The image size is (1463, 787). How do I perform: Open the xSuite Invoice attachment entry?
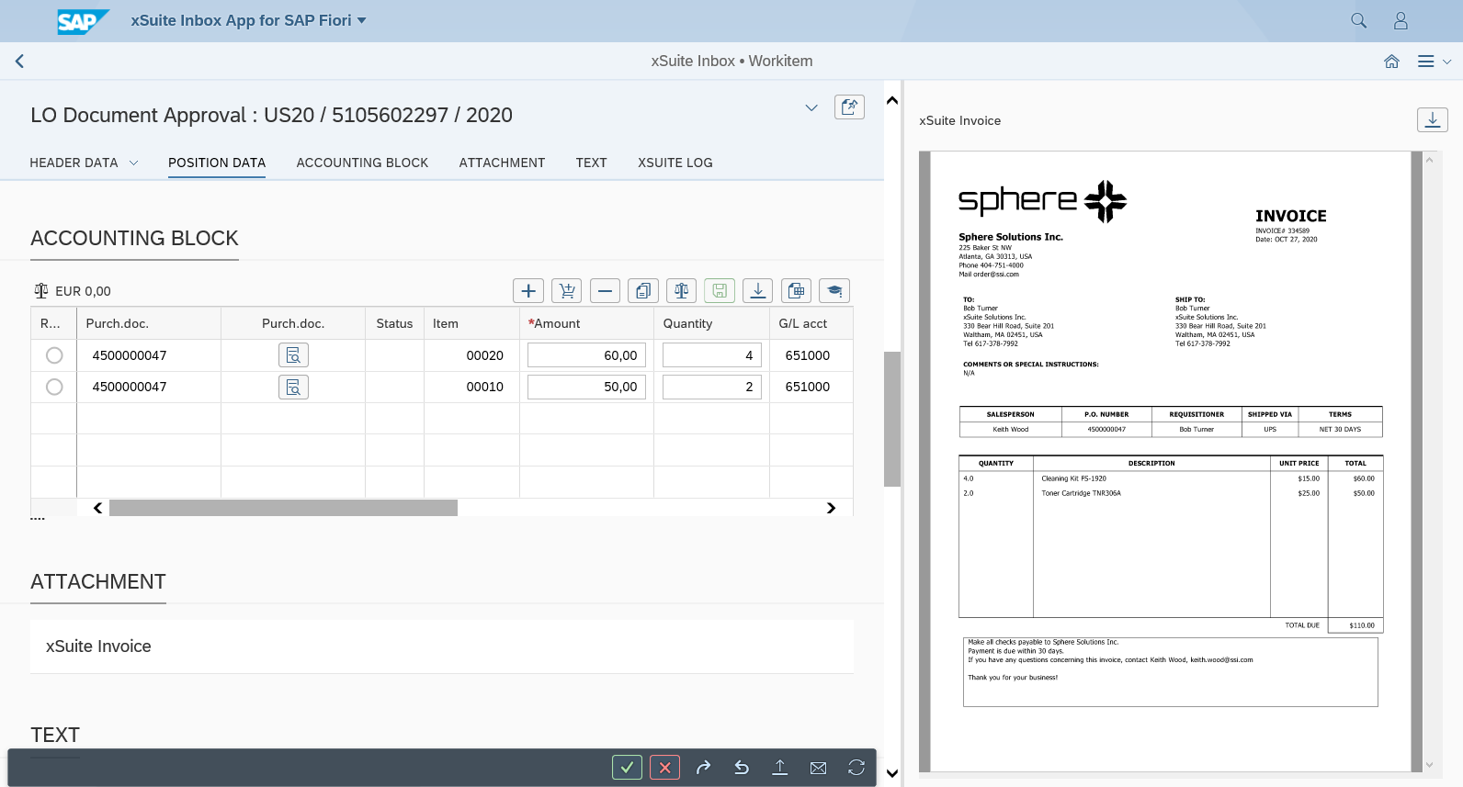coord(98,646)
